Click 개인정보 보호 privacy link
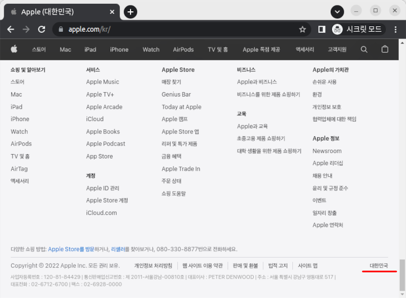This screenshot has width=406, height=298. point(327,107)
